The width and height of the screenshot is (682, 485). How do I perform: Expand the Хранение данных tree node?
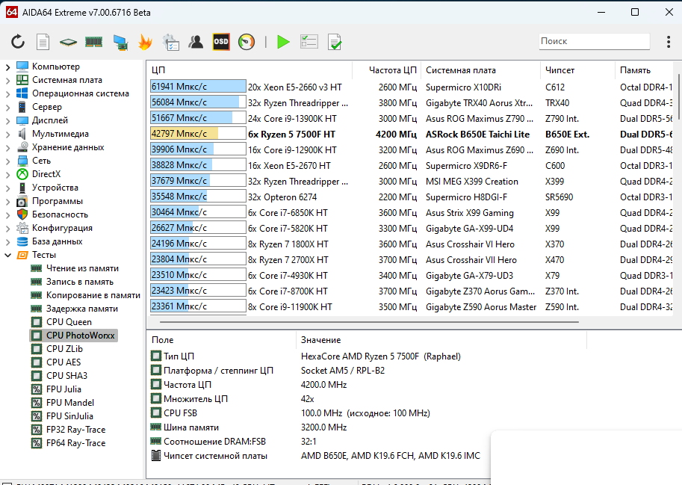(7, 148)
